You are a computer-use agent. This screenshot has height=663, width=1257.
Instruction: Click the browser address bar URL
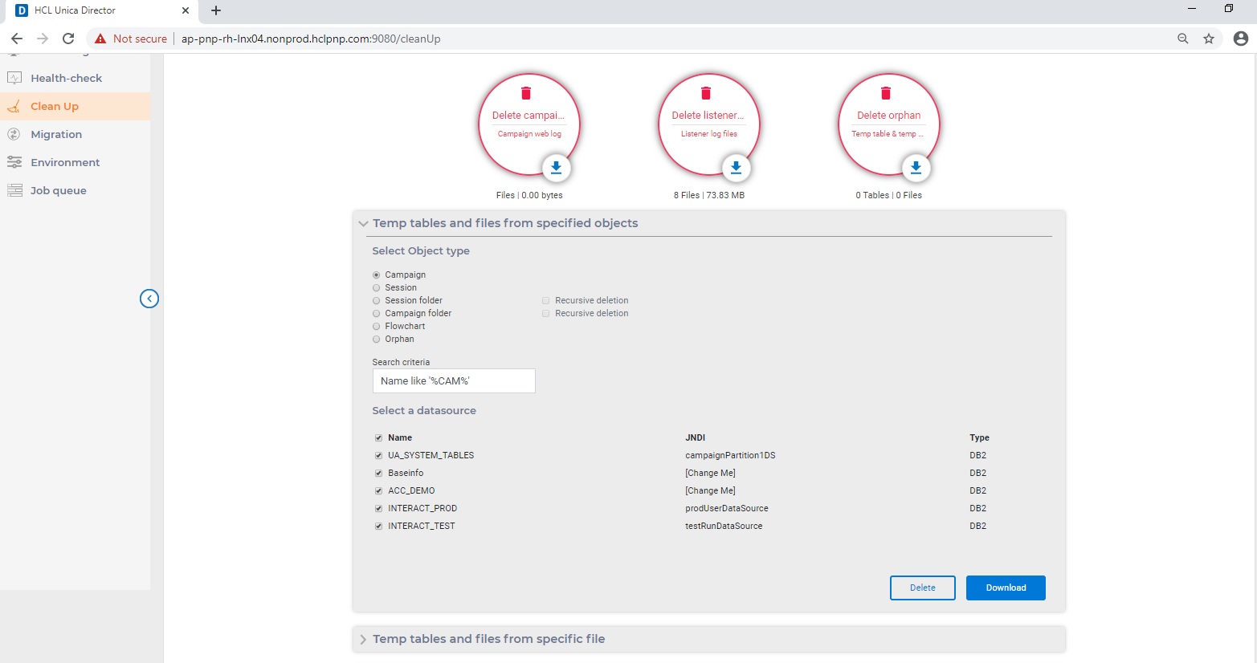[x=311, y=39]
